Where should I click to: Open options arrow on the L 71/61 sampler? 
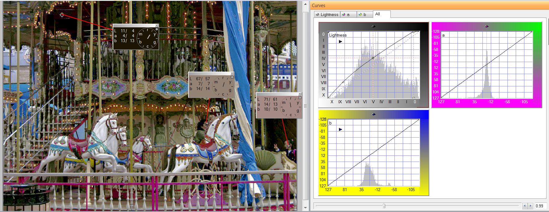coord(300,98)
